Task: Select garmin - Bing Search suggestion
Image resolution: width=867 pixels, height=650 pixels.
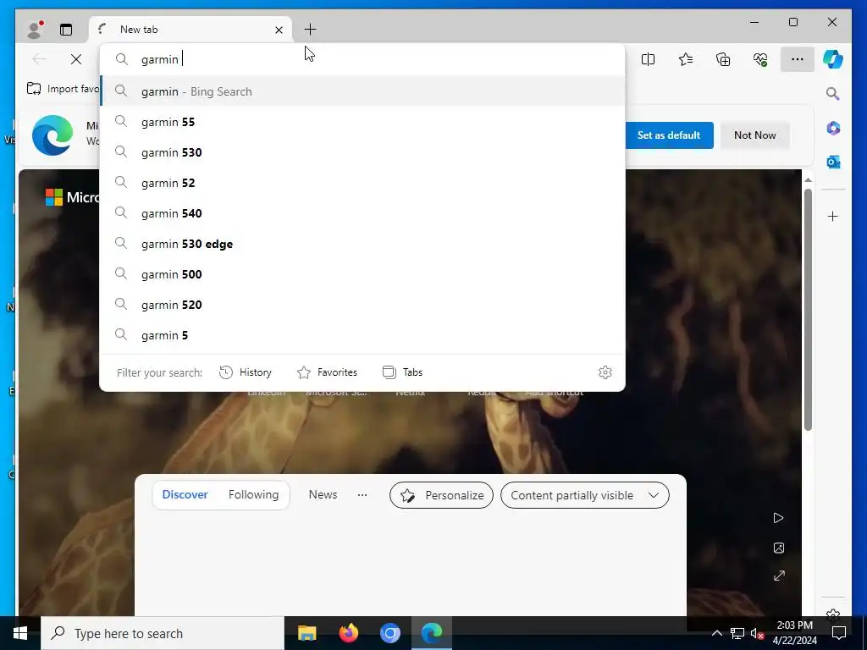Action: click(362, 91)
